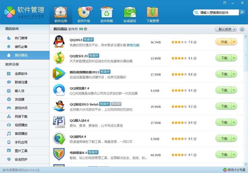Expand QQ浏览器 download options arrow
The height and width of the screenshot is (173, 248).
(x=234, y=90)
